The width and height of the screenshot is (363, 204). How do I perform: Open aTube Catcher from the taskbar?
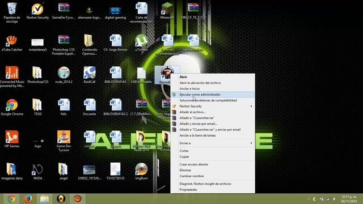click(x=77, y=199)
